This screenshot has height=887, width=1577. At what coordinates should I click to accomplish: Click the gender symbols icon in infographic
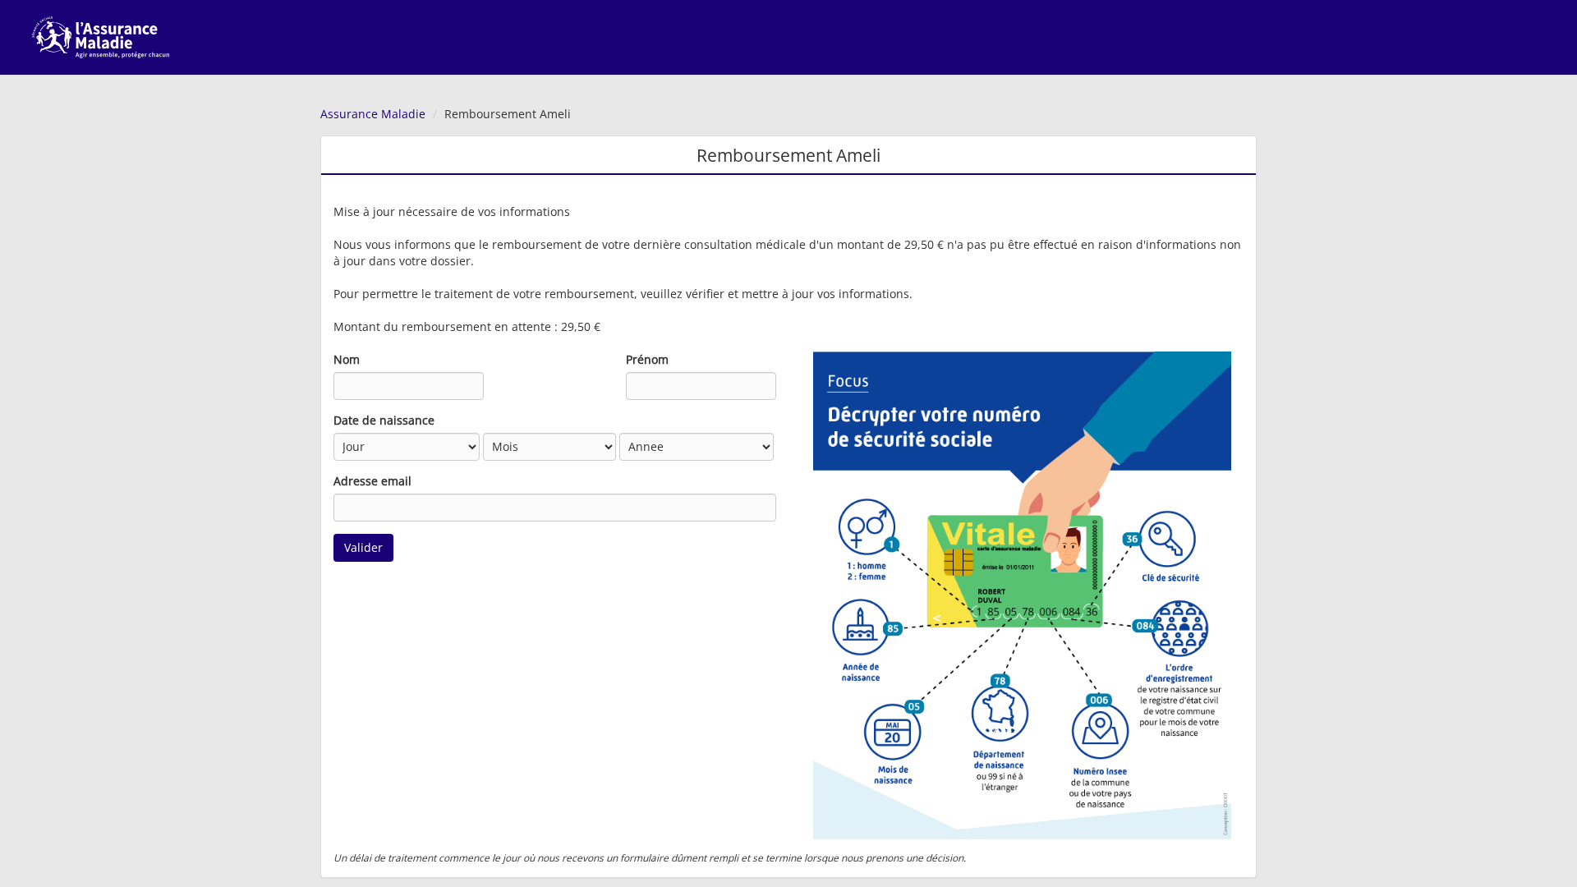867,526
